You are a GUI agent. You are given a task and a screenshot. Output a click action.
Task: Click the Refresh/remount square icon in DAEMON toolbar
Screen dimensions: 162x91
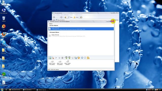[62, 58]
